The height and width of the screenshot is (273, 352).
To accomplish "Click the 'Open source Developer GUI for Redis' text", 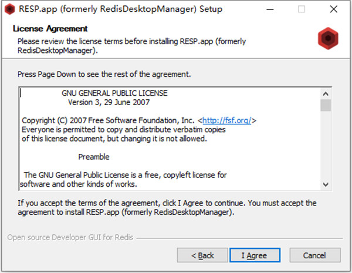I will pos(70,238).
